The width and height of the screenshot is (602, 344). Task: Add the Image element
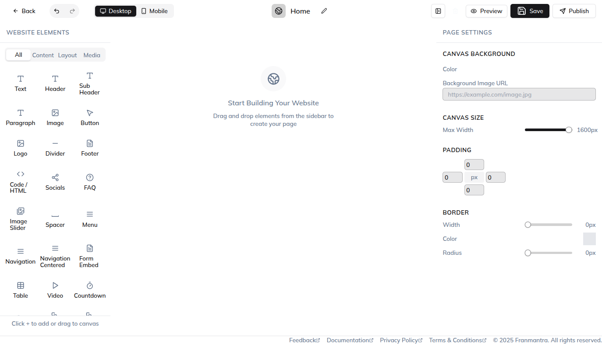55,118
